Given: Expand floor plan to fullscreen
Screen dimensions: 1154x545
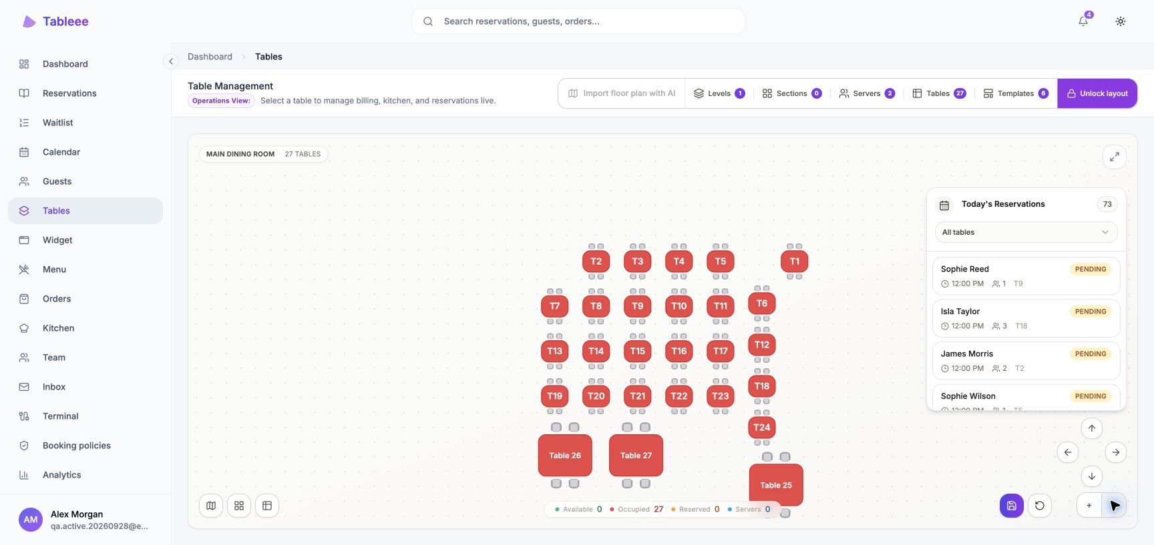Looking at the screenshot, I should pos(1115,157).
